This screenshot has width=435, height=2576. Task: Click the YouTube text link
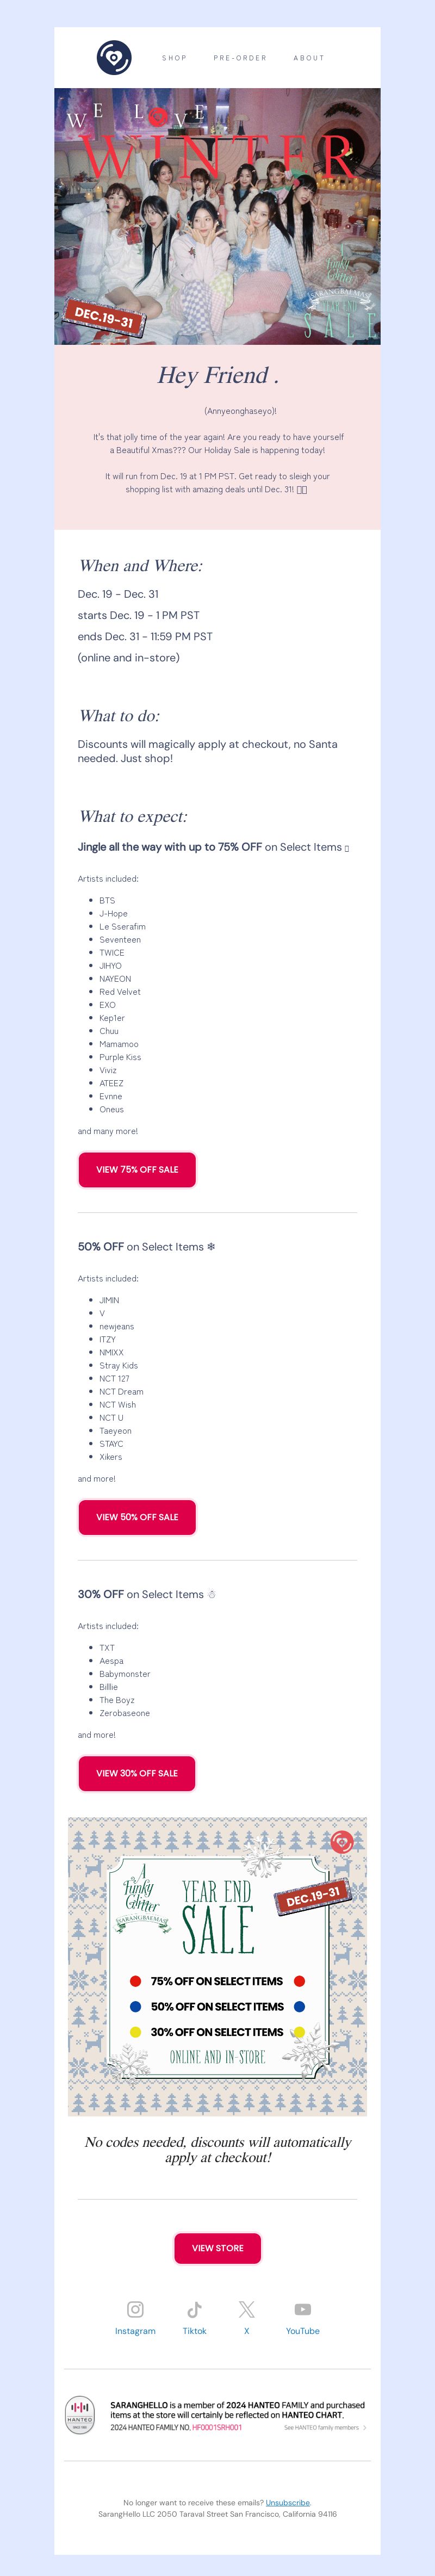coord(302,2331)
